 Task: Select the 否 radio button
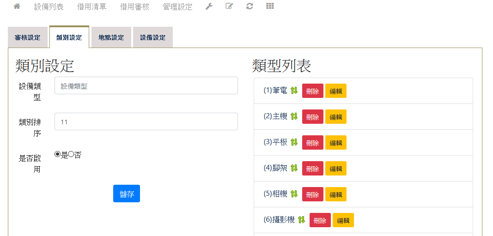pyautogui.click(x=71, y=154)
